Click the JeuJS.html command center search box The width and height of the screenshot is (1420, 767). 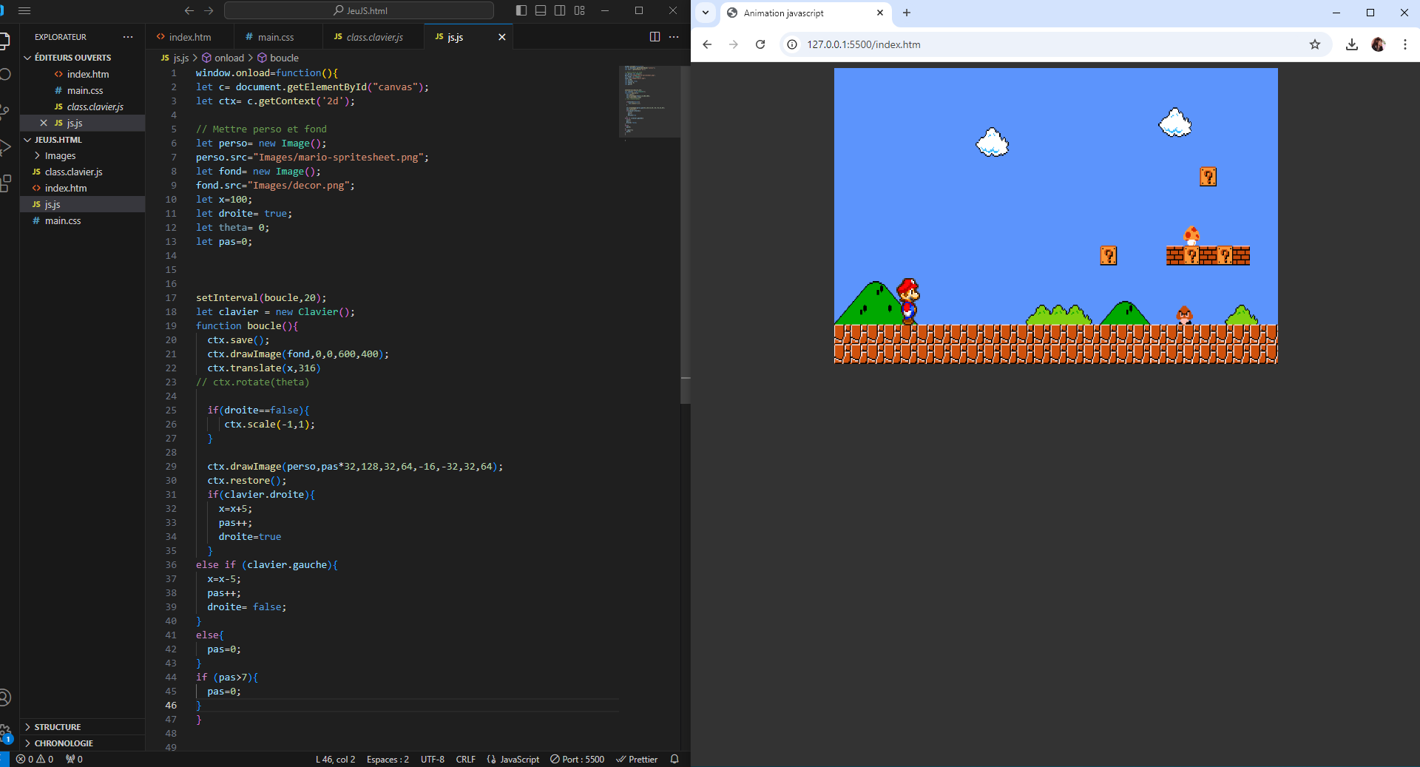[359, 10]
